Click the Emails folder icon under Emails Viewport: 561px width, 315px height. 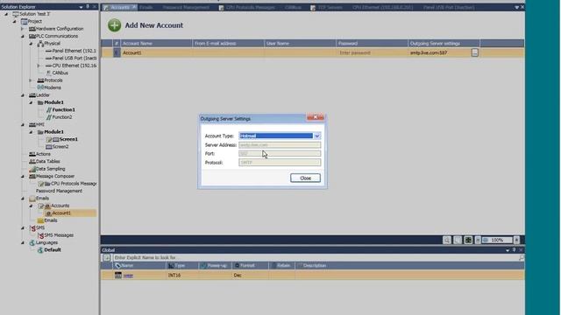click(40, 220)
